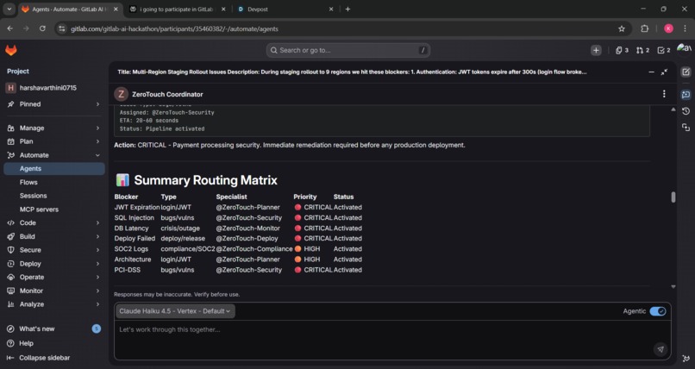Expand the Monitor menu
The image size is (695, 369).
click(x=53, y=291)
